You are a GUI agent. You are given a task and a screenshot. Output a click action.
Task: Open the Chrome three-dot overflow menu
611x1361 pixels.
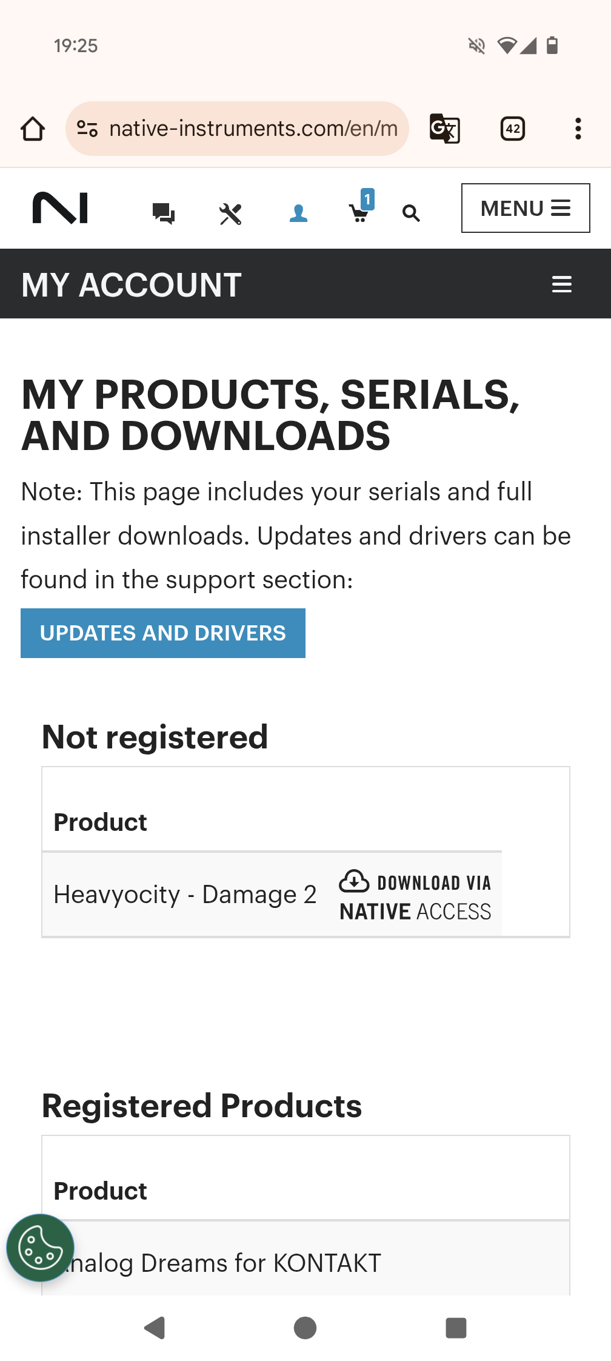click(x=578, y=129)
